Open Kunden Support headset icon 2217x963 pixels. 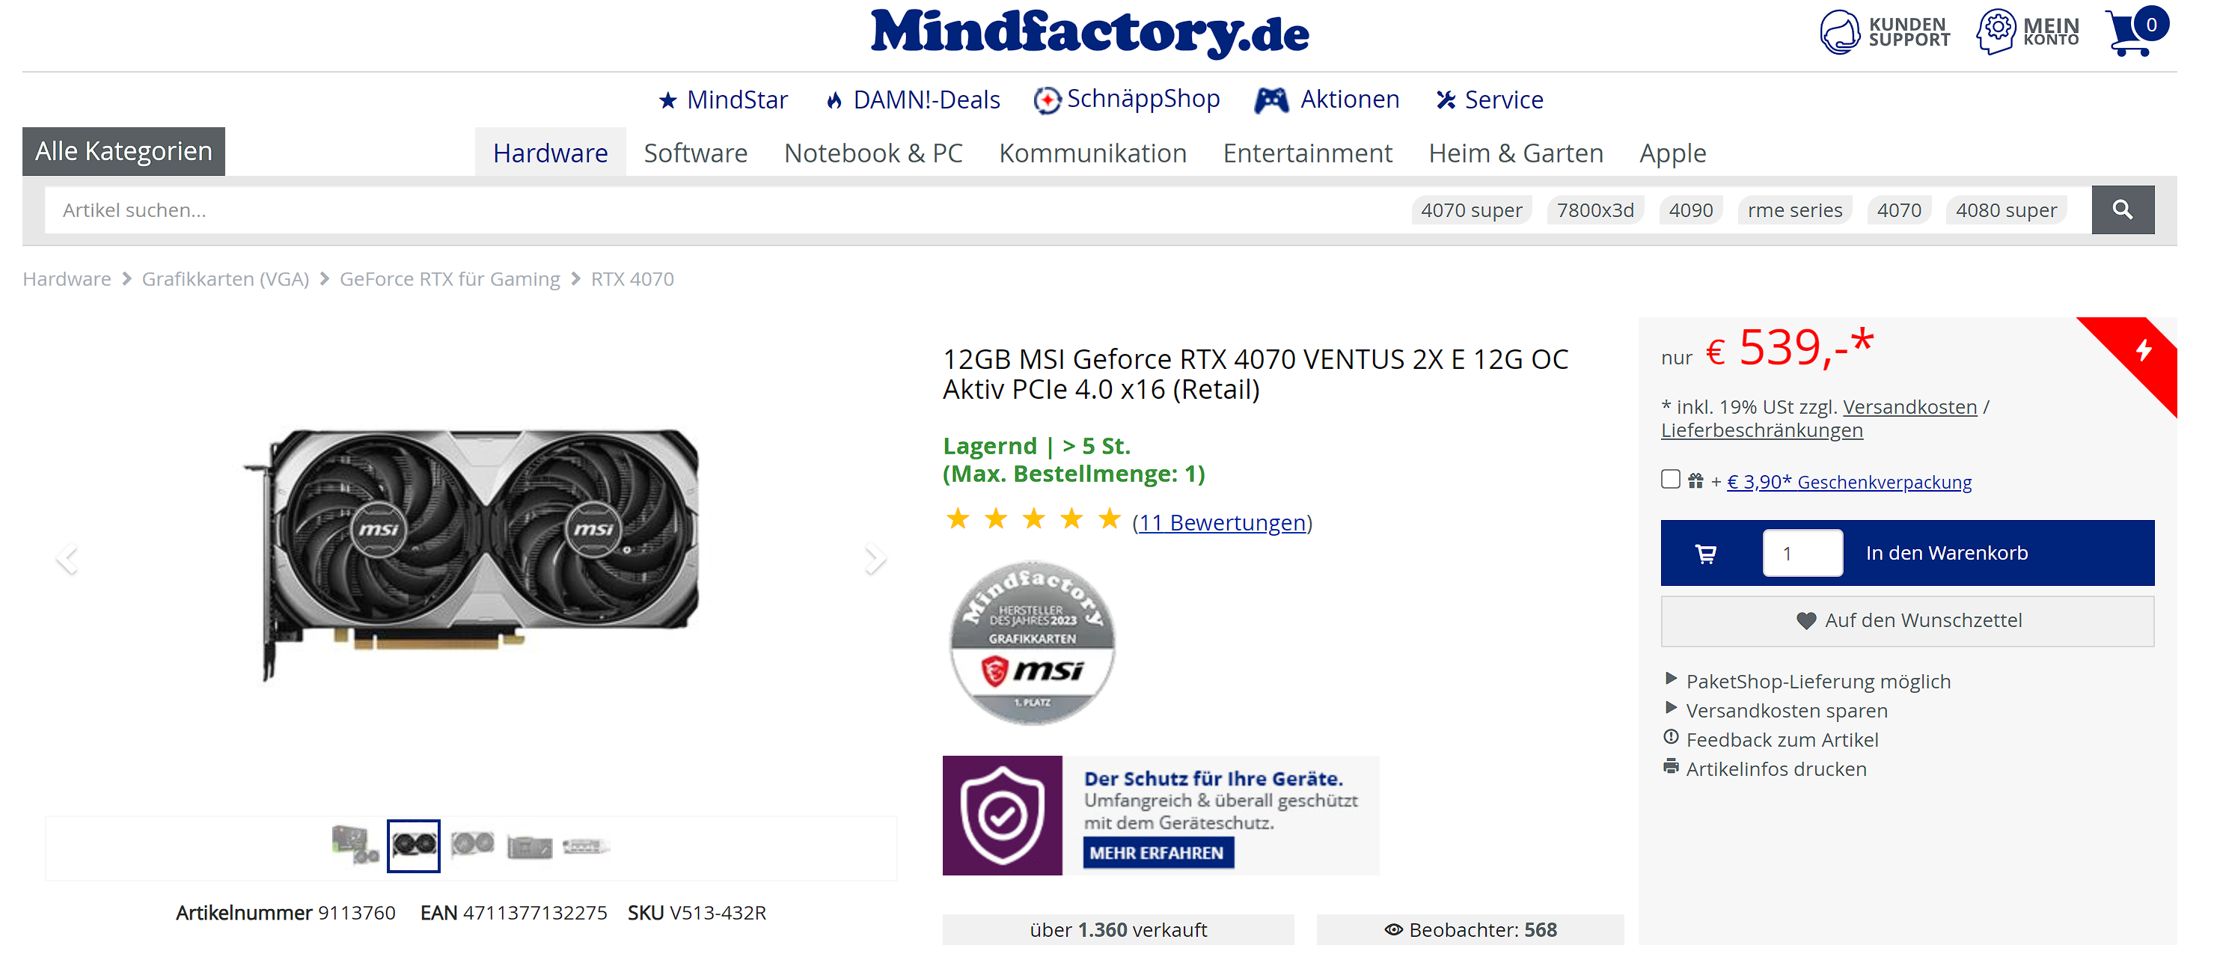(1839, 33)
